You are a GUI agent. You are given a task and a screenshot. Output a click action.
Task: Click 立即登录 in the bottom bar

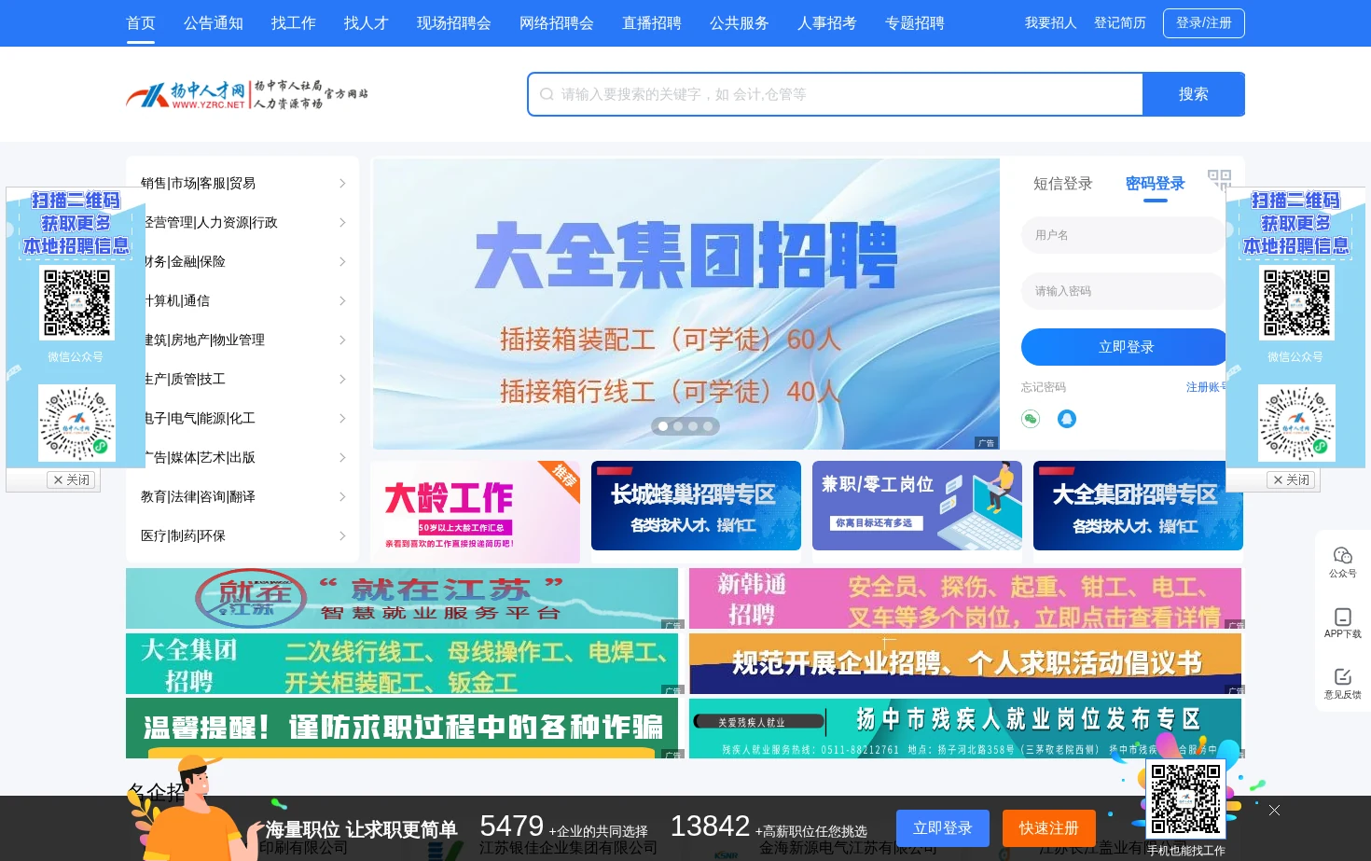(943, 828)
